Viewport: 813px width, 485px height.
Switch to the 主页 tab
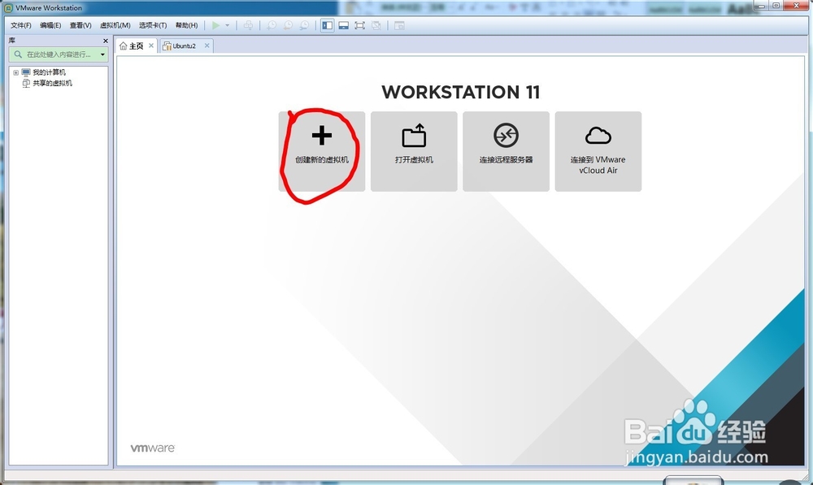click(137, 46)
